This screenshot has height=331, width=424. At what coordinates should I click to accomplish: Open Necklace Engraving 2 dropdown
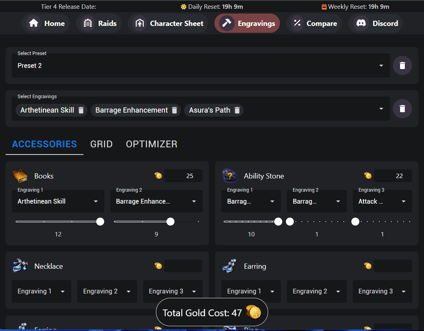107,291
